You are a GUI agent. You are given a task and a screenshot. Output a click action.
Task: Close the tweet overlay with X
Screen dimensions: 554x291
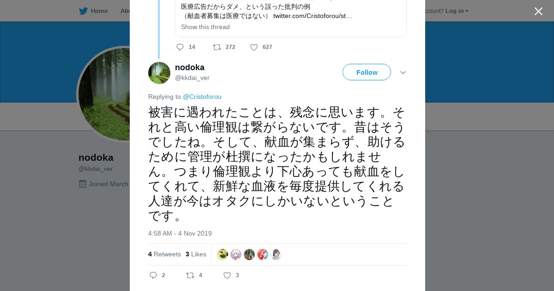(x=538, y=12)
